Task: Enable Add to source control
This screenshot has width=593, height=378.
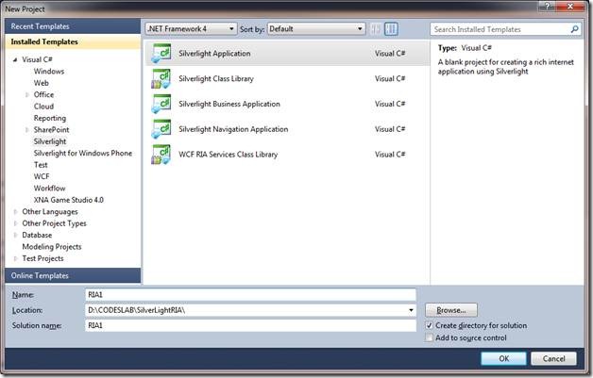Action: [430, 337]
